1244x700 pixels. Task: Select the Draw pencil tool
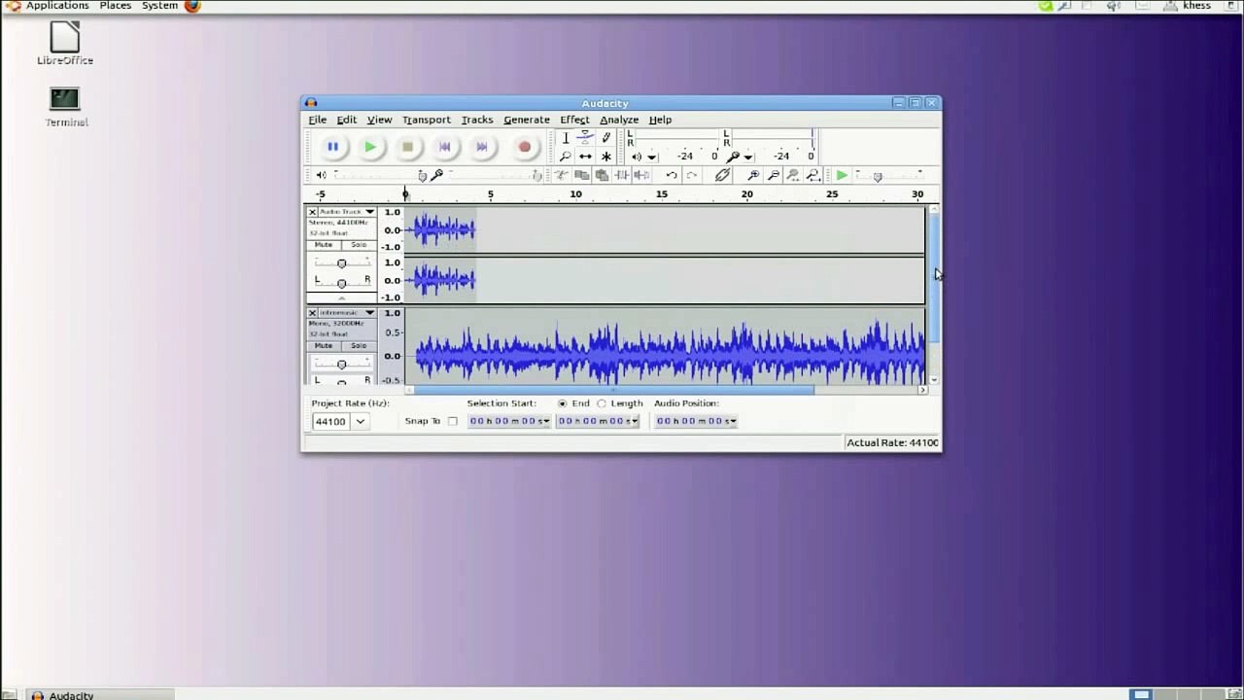(605, 138)
